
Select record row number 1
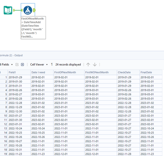4,77
